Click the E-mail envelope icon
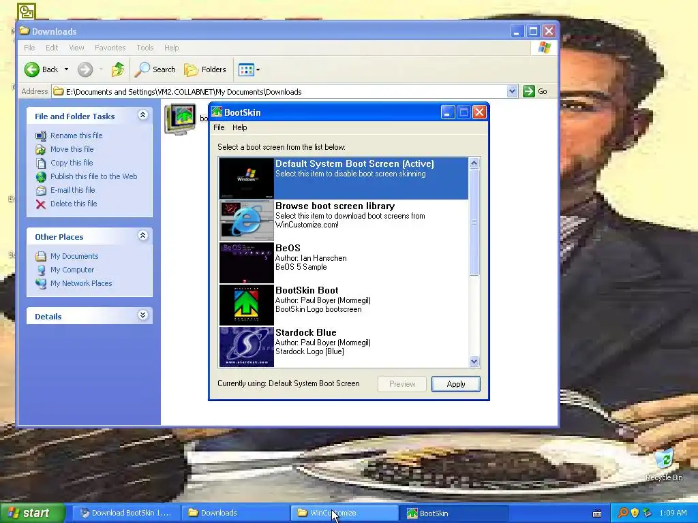This screenshot has height=523, width=698. [x=40, y=191]
